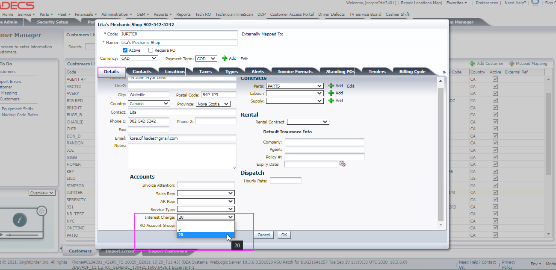Open the Payment Term dropdown
Viewport: 556px width, 270px height.
[206, 59]
